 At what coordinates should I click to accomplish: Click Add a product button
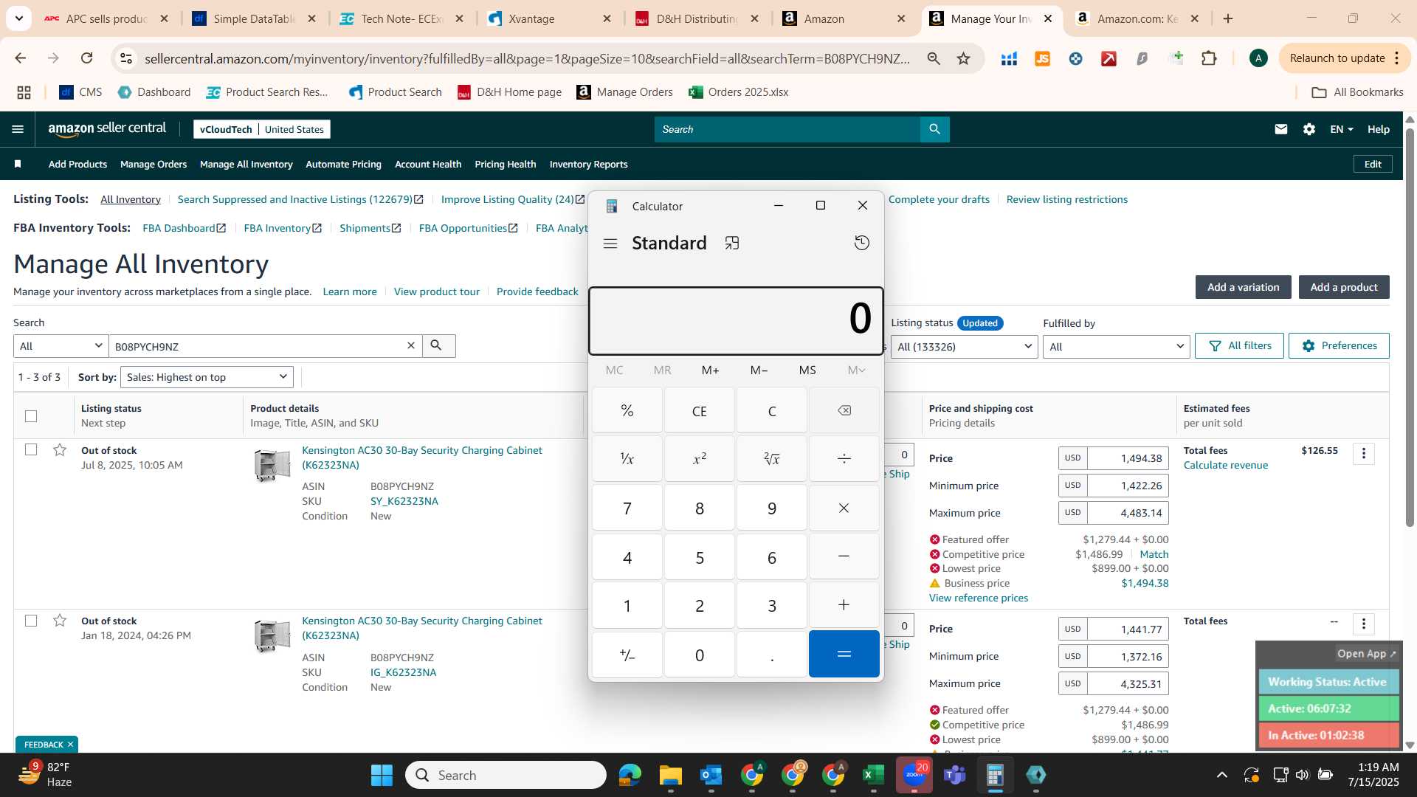1344,287
